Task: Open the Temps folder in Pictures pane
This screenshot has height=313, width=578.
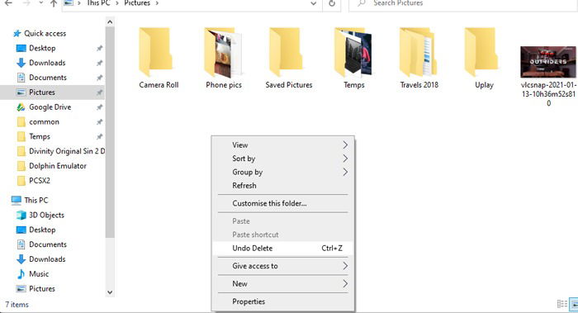Action: [x=353, y=52]
